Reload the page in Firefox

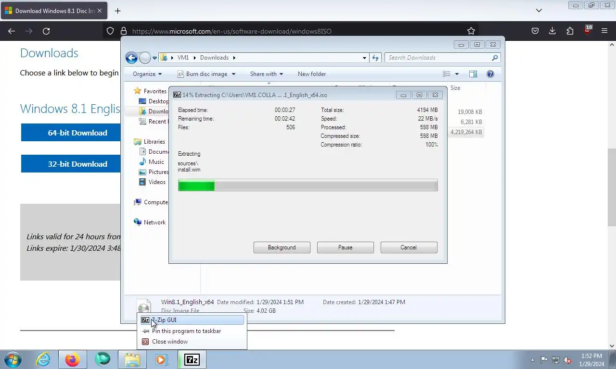46,31
